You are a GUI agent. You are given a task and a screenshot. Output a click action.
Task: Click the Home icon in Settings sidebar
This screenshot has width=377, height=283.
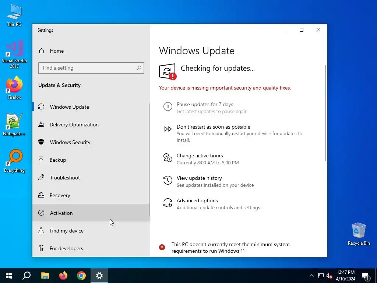click(42, 51)
